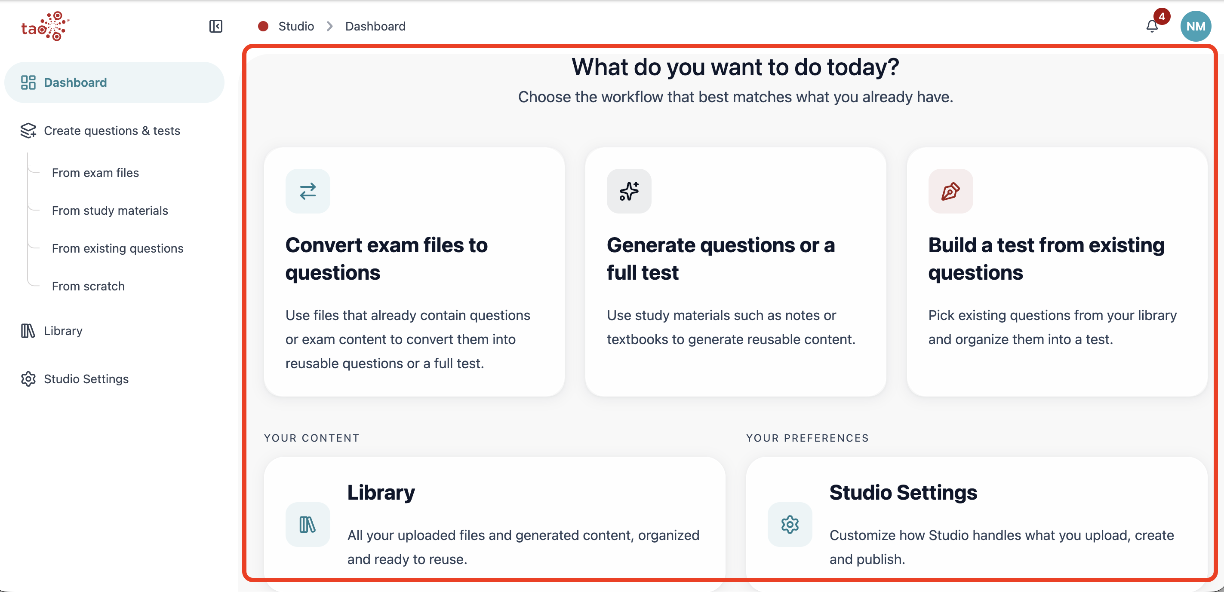Open the NM user avatar menu
This screenshot has height=592, width=1224.
point(1196,27)
